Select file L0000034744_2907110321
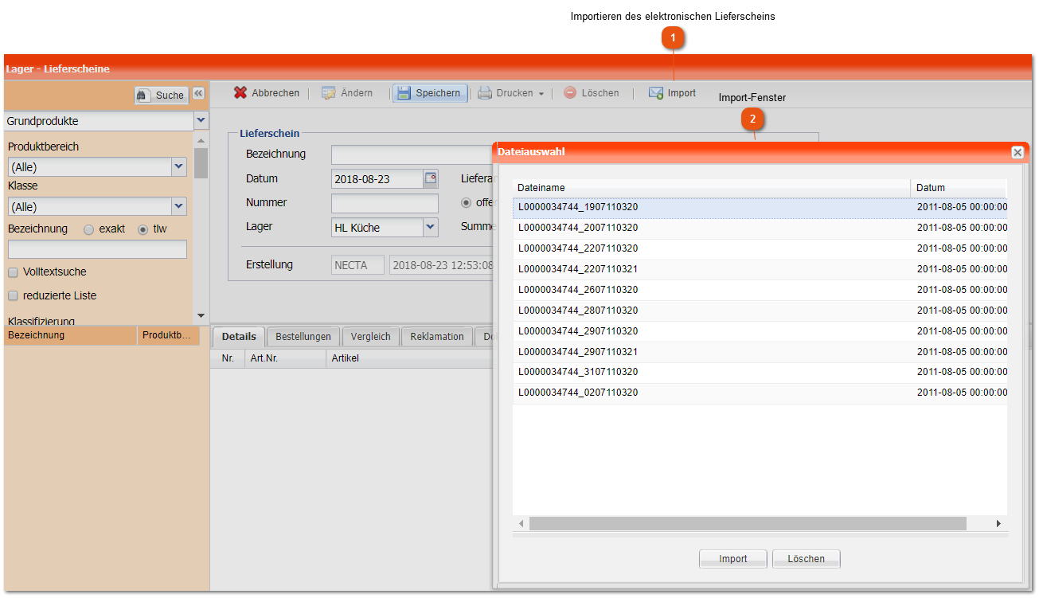This screenshot has width=1039, height=598. click(760, 353)
